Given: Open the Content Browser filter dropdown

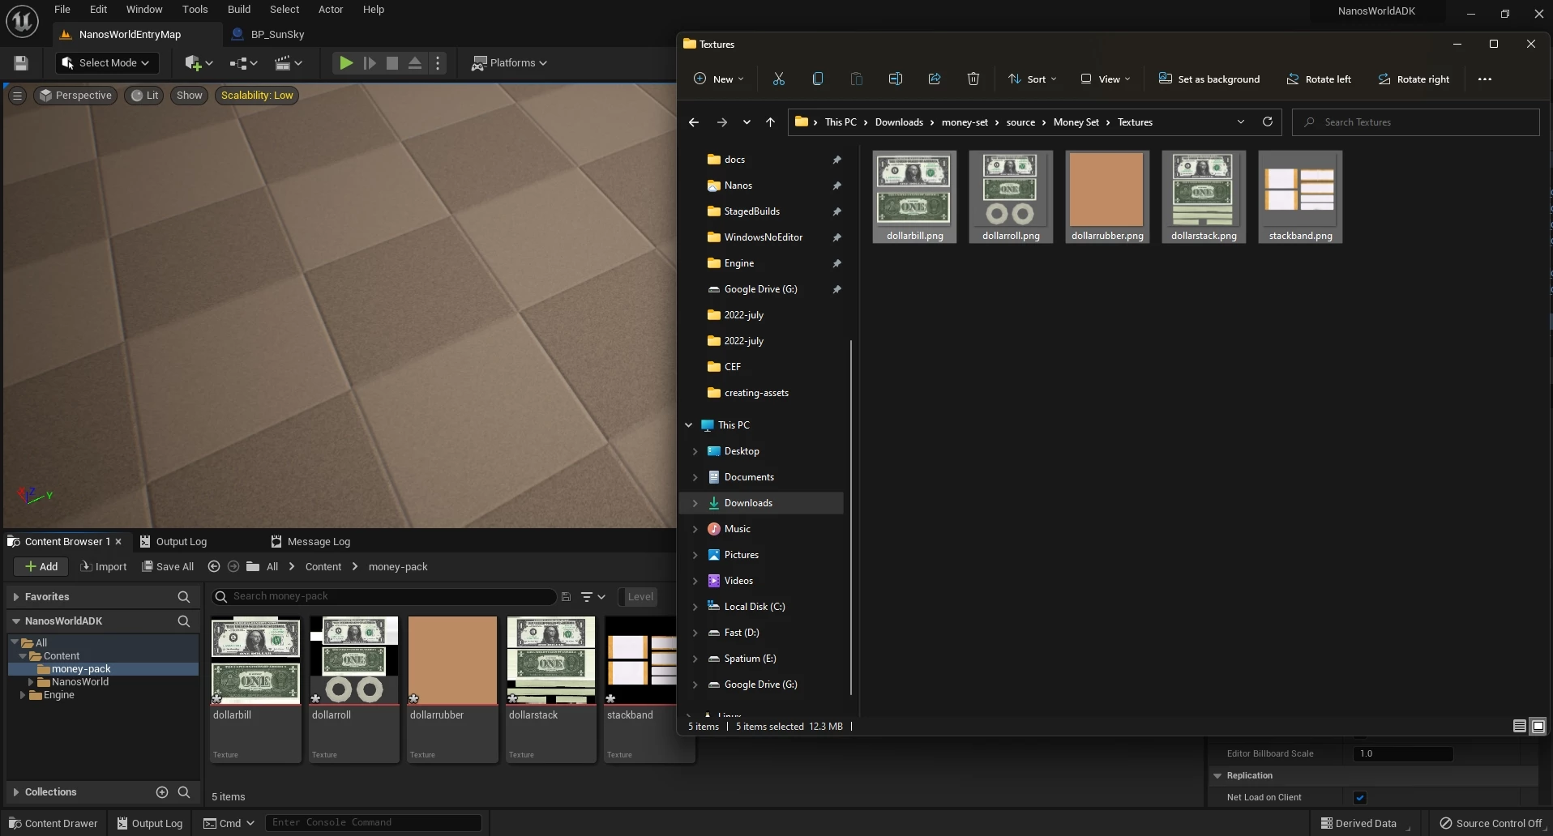Looking at the screenshot, I should tap(593, 597).
